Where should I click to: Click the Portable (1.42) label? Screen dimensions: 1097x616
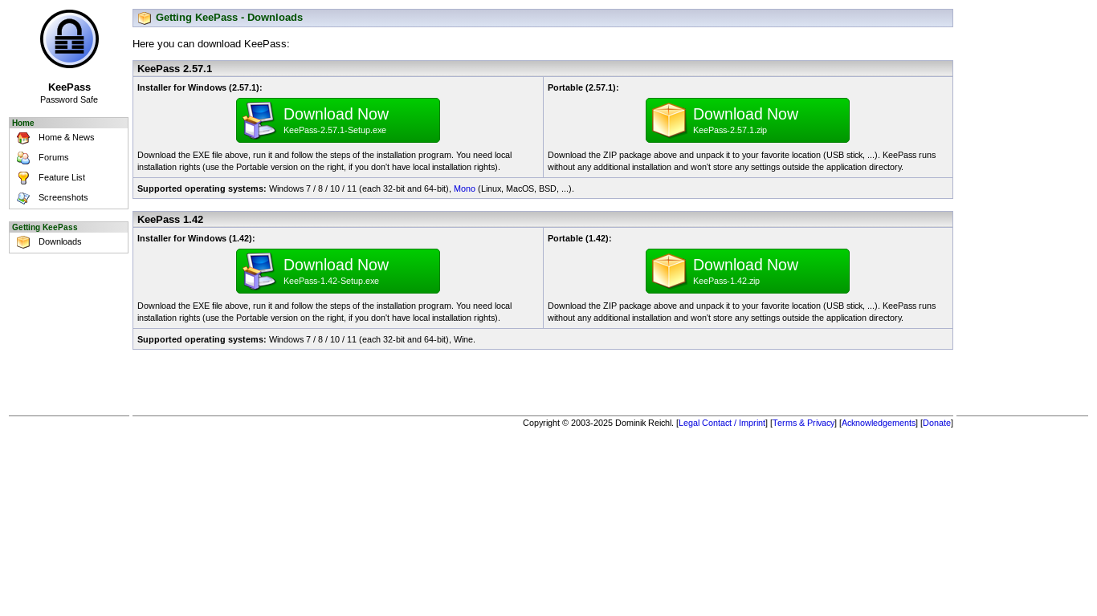[580, 239]
